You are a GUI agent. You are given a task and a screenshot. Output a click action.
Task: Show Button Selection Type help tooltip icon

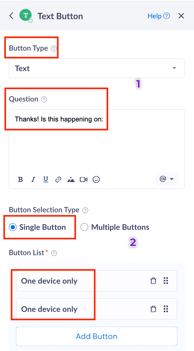tap(85, 210)
